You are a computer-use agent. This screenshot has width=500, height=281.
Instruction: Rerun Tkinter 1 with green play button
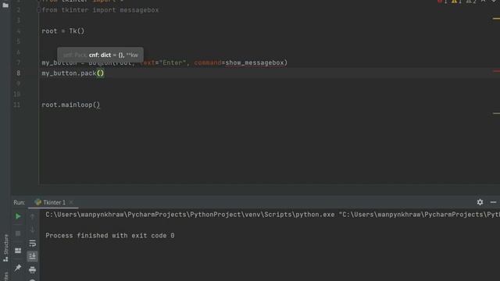coord(18,216)
